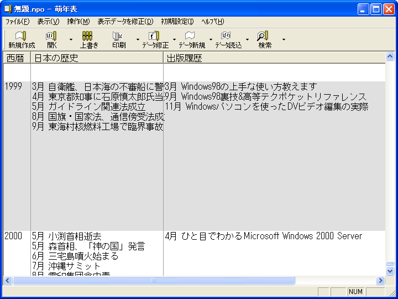The height and width of the screenshot is (299, 398).
Task: Click the 西暦 column header
Action: [x=17, y=58]
